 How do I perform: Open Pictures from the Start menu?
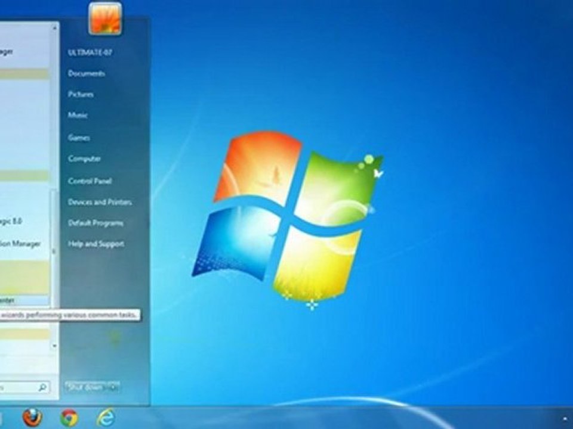[x=81, y=95]
